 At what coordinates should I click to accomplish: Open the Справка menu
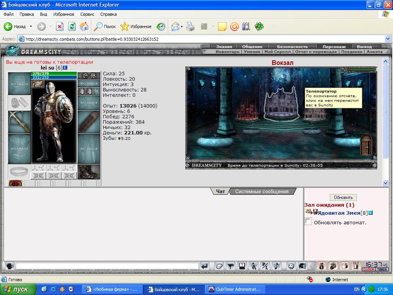[x=109, y=14]
